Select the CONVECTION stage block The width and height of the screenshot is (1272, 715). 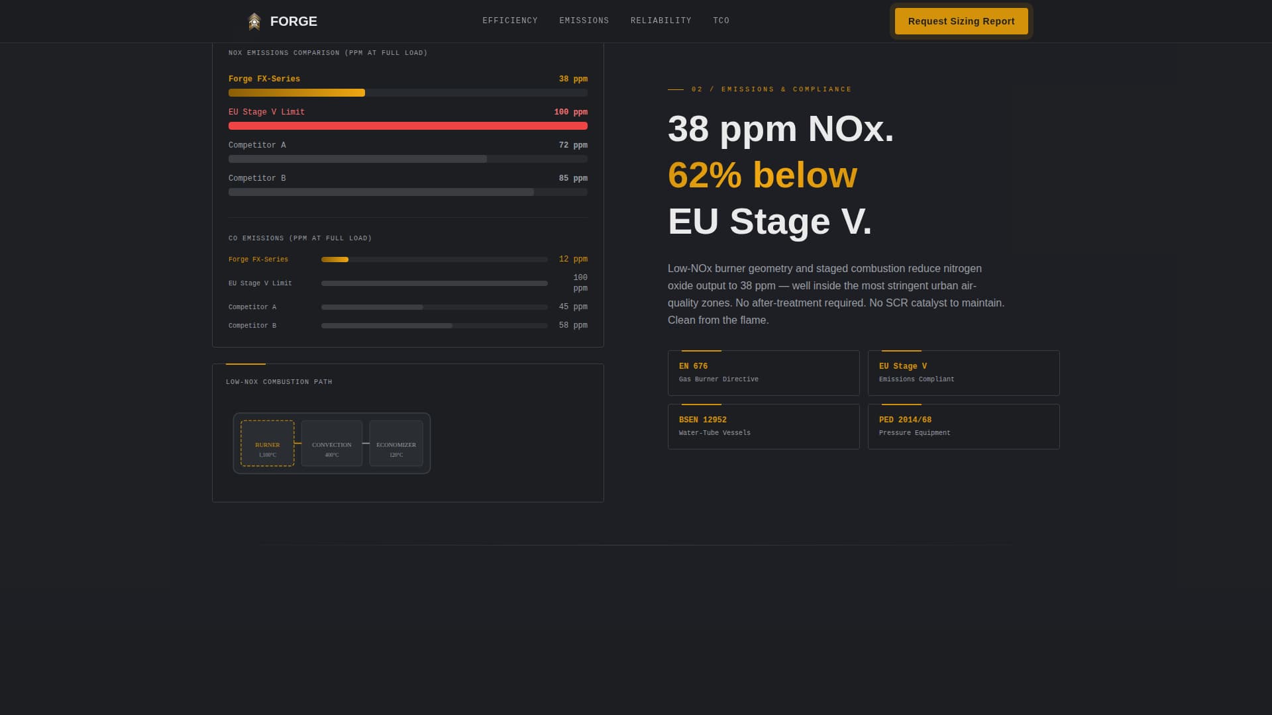331,443
